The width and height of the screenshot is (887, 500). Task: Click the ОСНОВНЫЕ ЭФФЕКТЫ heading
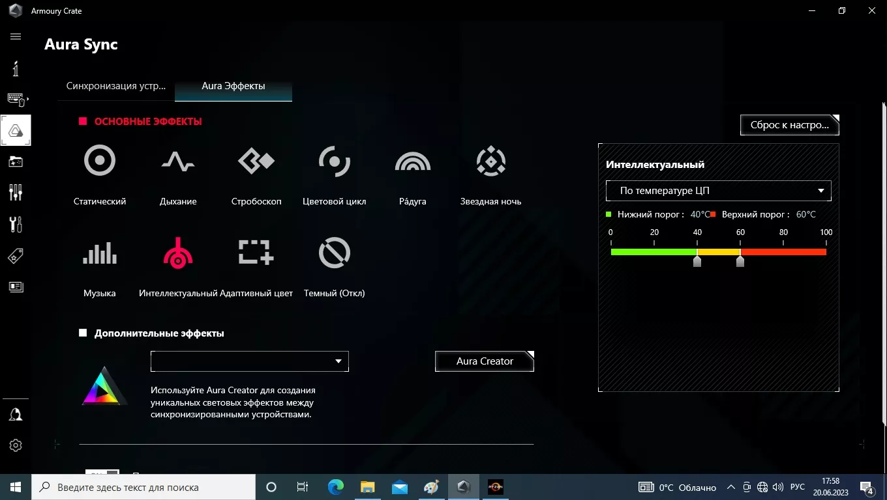tap(148, 121)
